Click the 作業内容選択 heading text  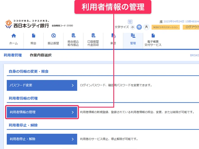click(x=41, y=55)
